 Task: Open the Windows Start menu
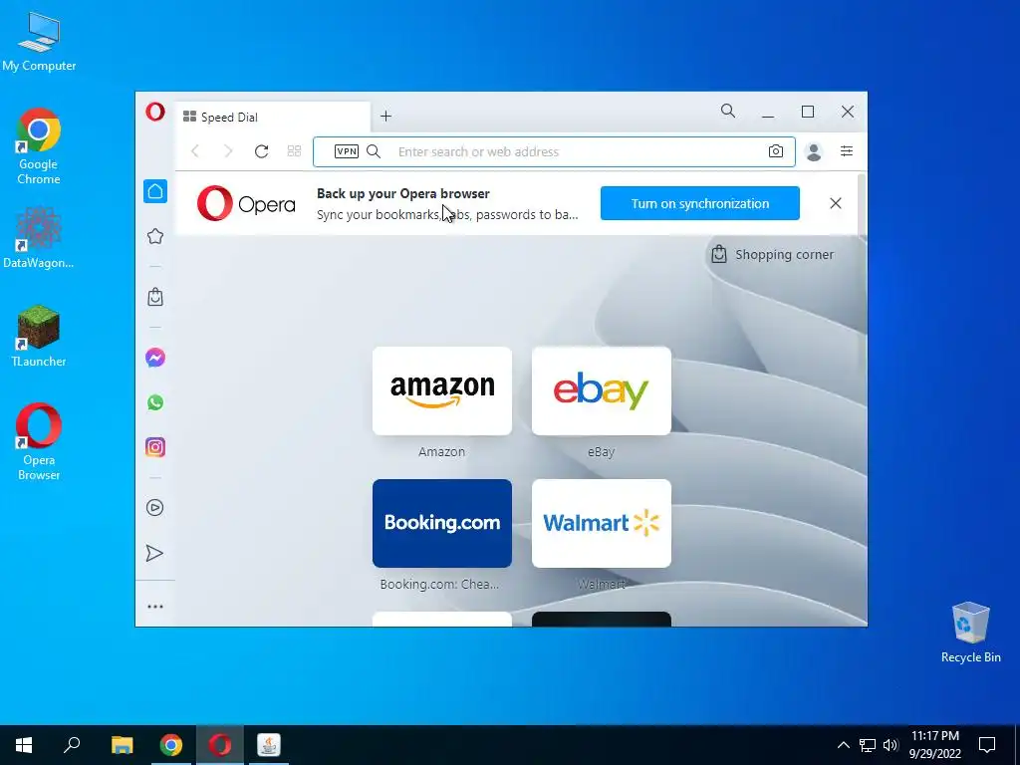(x=24, y=745)
